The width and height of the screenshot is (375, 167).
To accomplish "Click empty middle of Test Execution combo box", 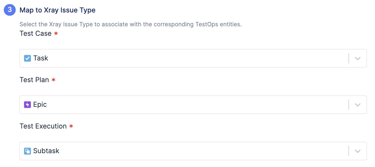I will [189, 151].
